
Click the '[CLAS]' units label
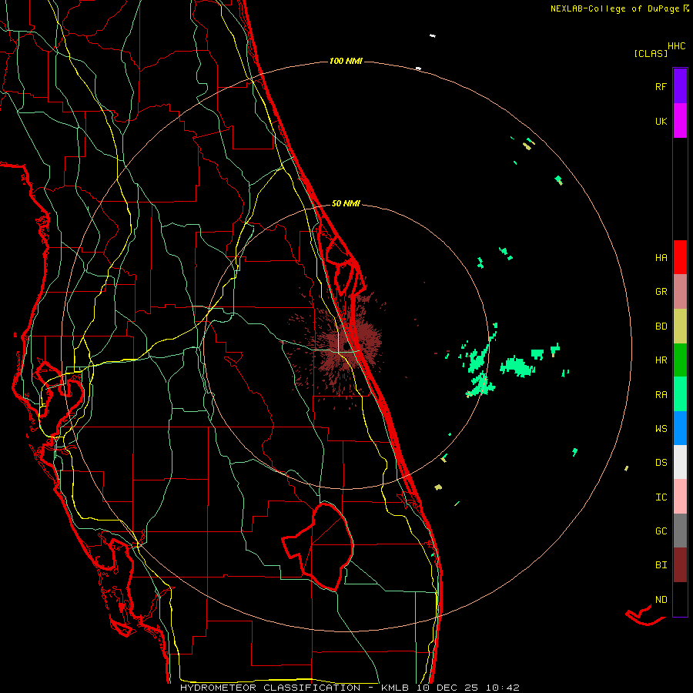[x=651, y=53]
